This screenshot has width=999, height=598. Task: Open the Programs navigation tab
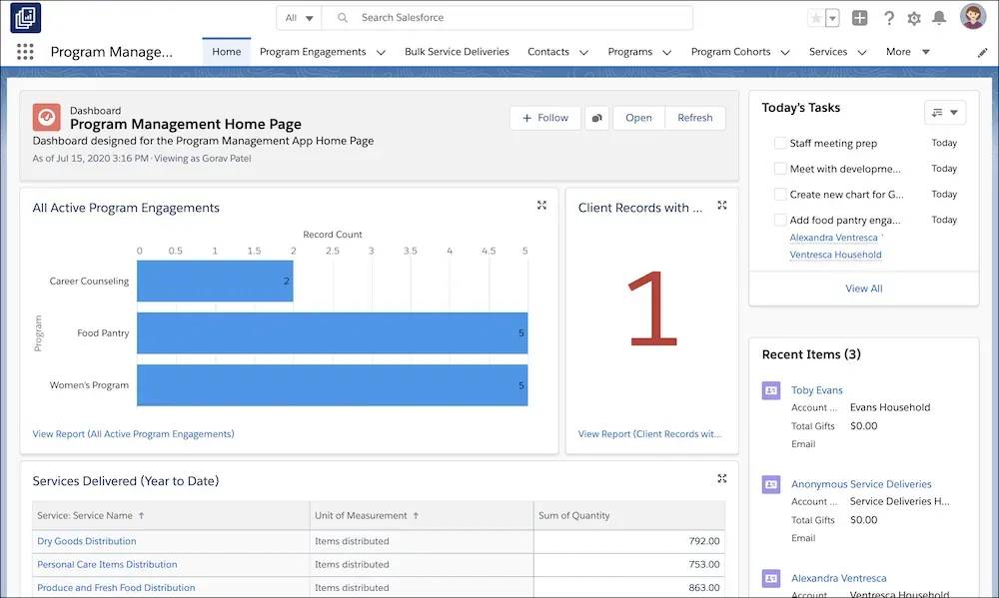tap(631, 51)
